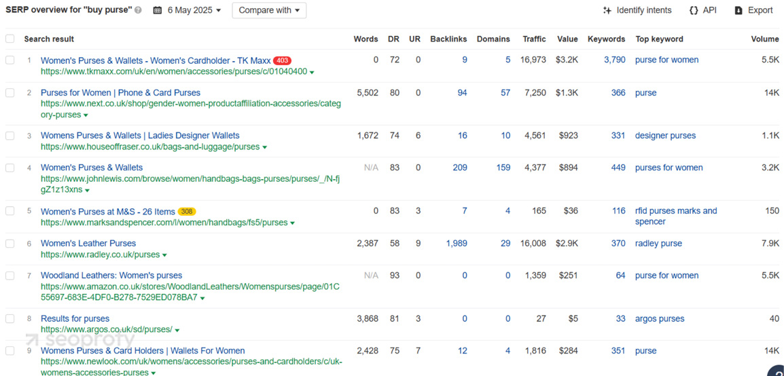Open Womens Purses & Wallets Ladies Designer Wallets link

point(140,136)
